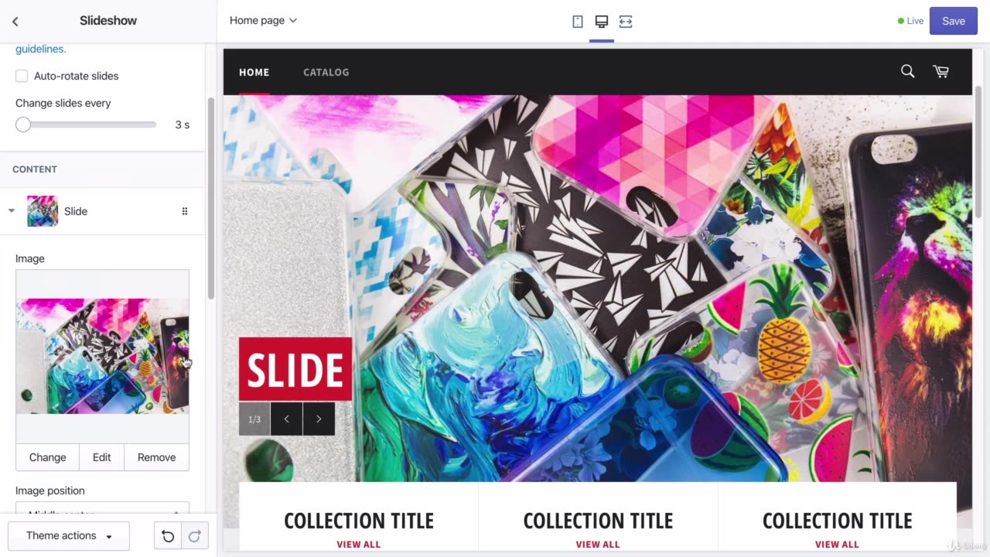Image resolution: width=990 pixels, height=557 pixels.
Task: Open the shopping cart icon
Action: [x=941, y=71]
